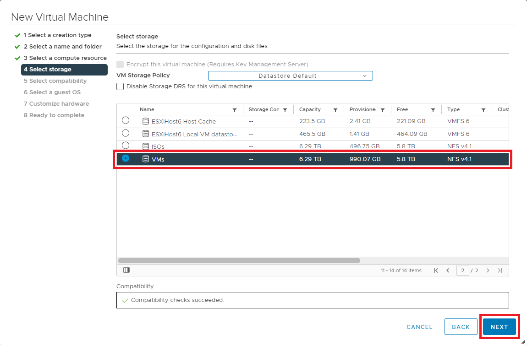Enable Disable Storage DRS checkbox
This screenshot has height=345, width=527.
[x=120, y=86]
